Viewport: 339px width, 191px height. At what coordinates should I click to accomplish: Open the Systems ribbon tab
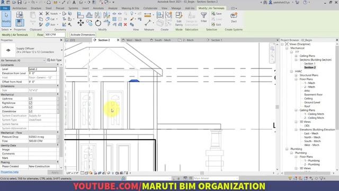(x=73, y=8)
